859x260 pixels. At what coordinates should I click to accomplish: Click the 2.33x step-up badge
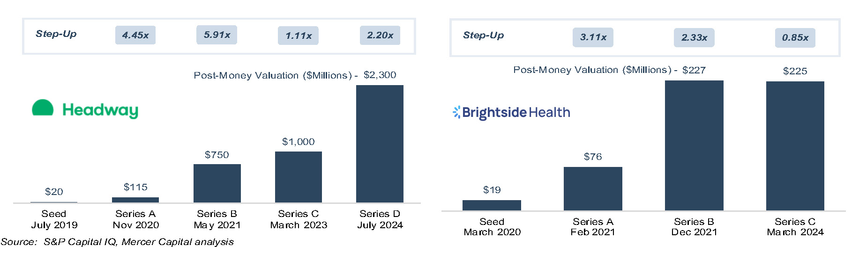point(694,37)
